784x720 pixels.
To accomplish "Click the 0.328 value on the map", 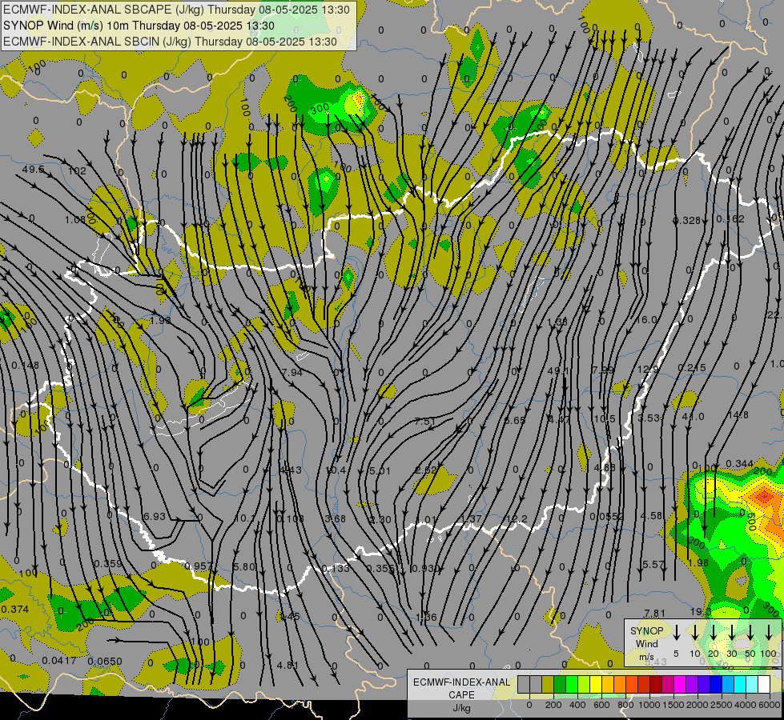I will (x=686, y=220).
